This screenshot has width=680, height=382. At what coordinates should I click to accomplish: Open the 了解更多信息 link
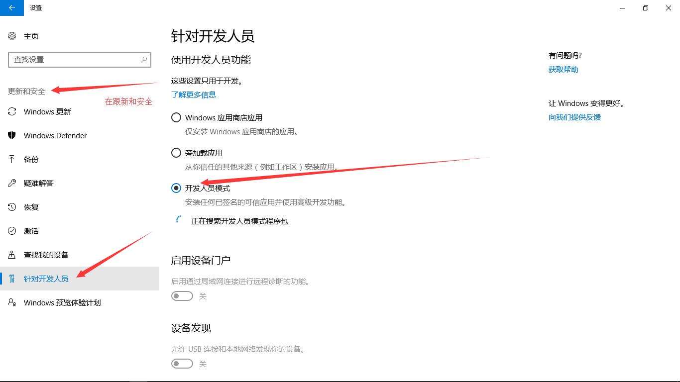pos(194,95)
